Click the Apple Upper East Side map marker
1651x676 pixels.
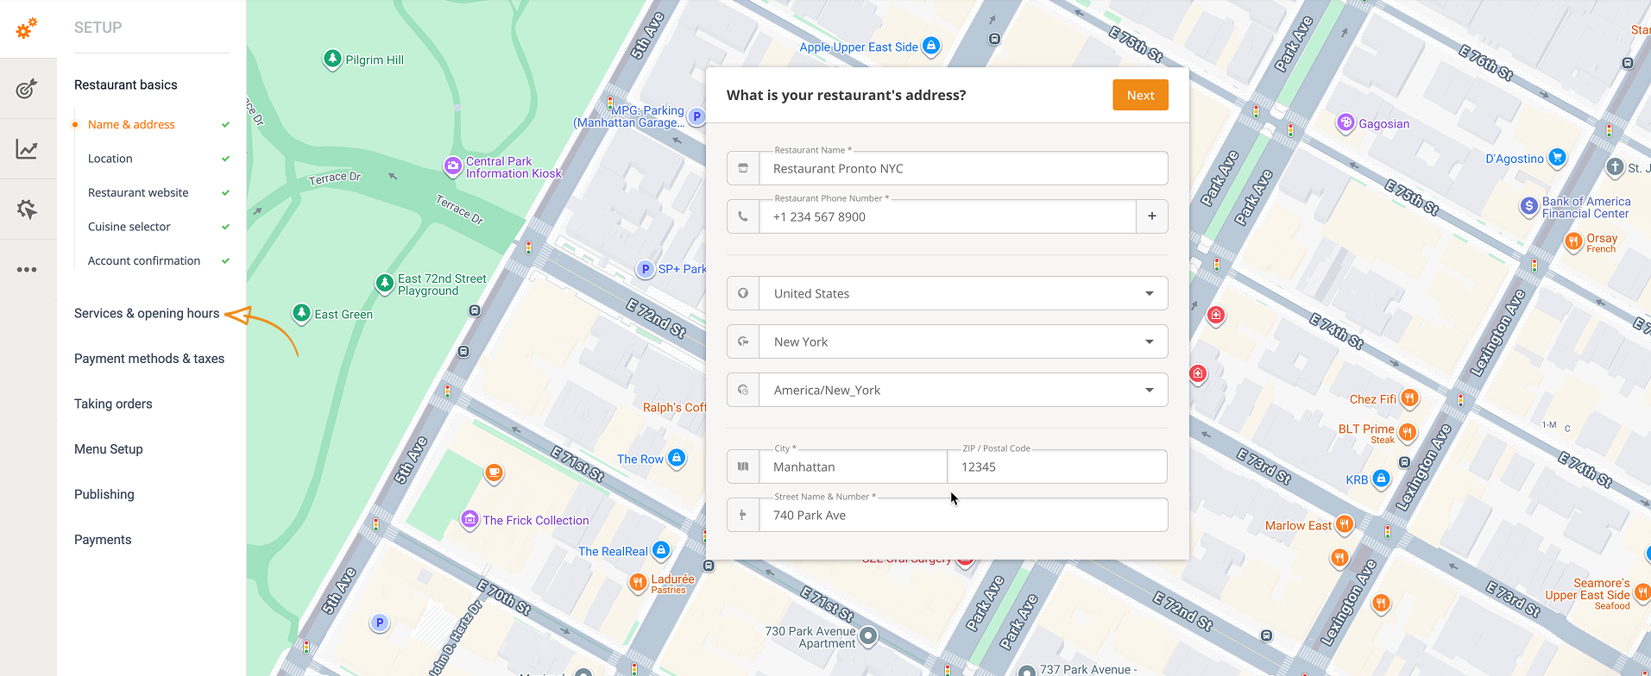(x=931, y=46)
